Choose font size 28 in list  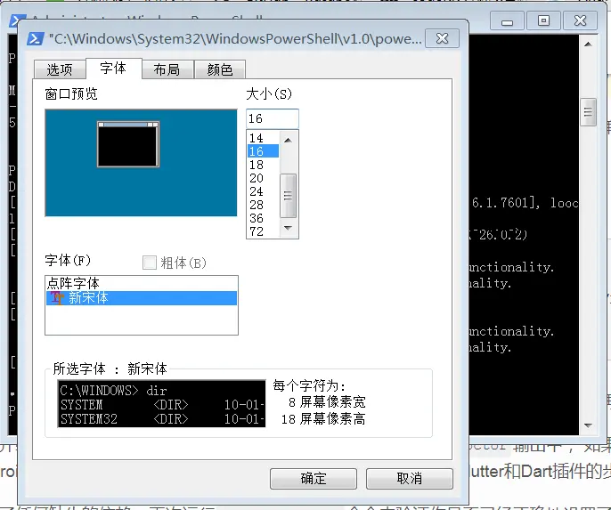263,205
